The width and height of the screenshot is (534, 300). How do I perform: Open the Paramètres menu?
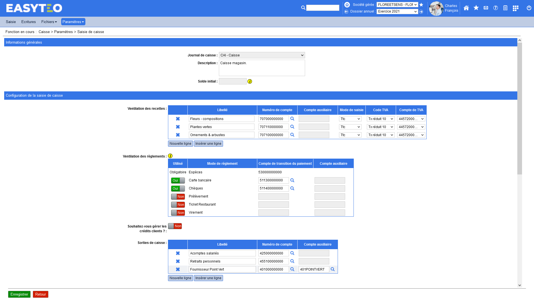(73, 22)
